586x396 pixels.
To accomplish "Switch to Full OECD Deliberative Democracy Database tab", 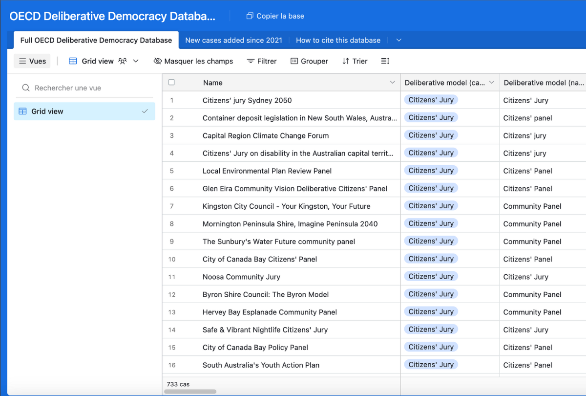I will coord(96,40).
